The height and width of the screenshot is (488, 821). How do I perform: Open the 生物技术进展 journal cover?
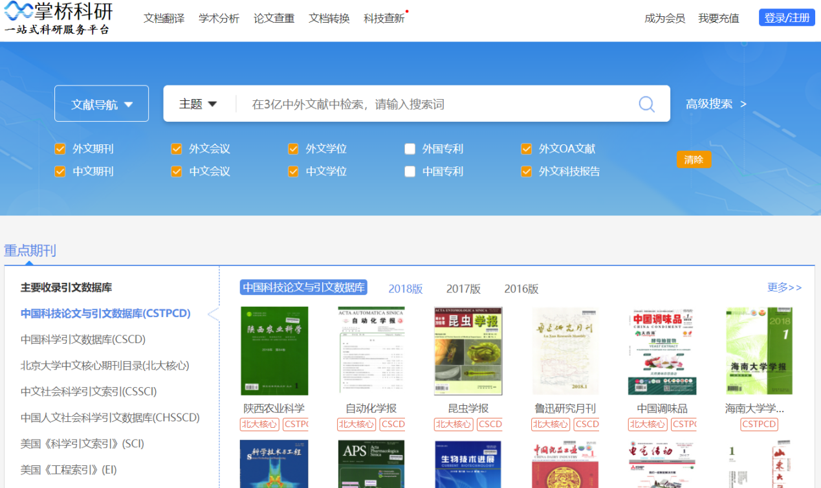468,464
